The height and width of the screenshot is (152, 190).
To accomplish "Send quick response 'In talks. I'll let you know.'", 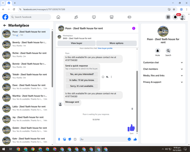I will pos(82,80).
